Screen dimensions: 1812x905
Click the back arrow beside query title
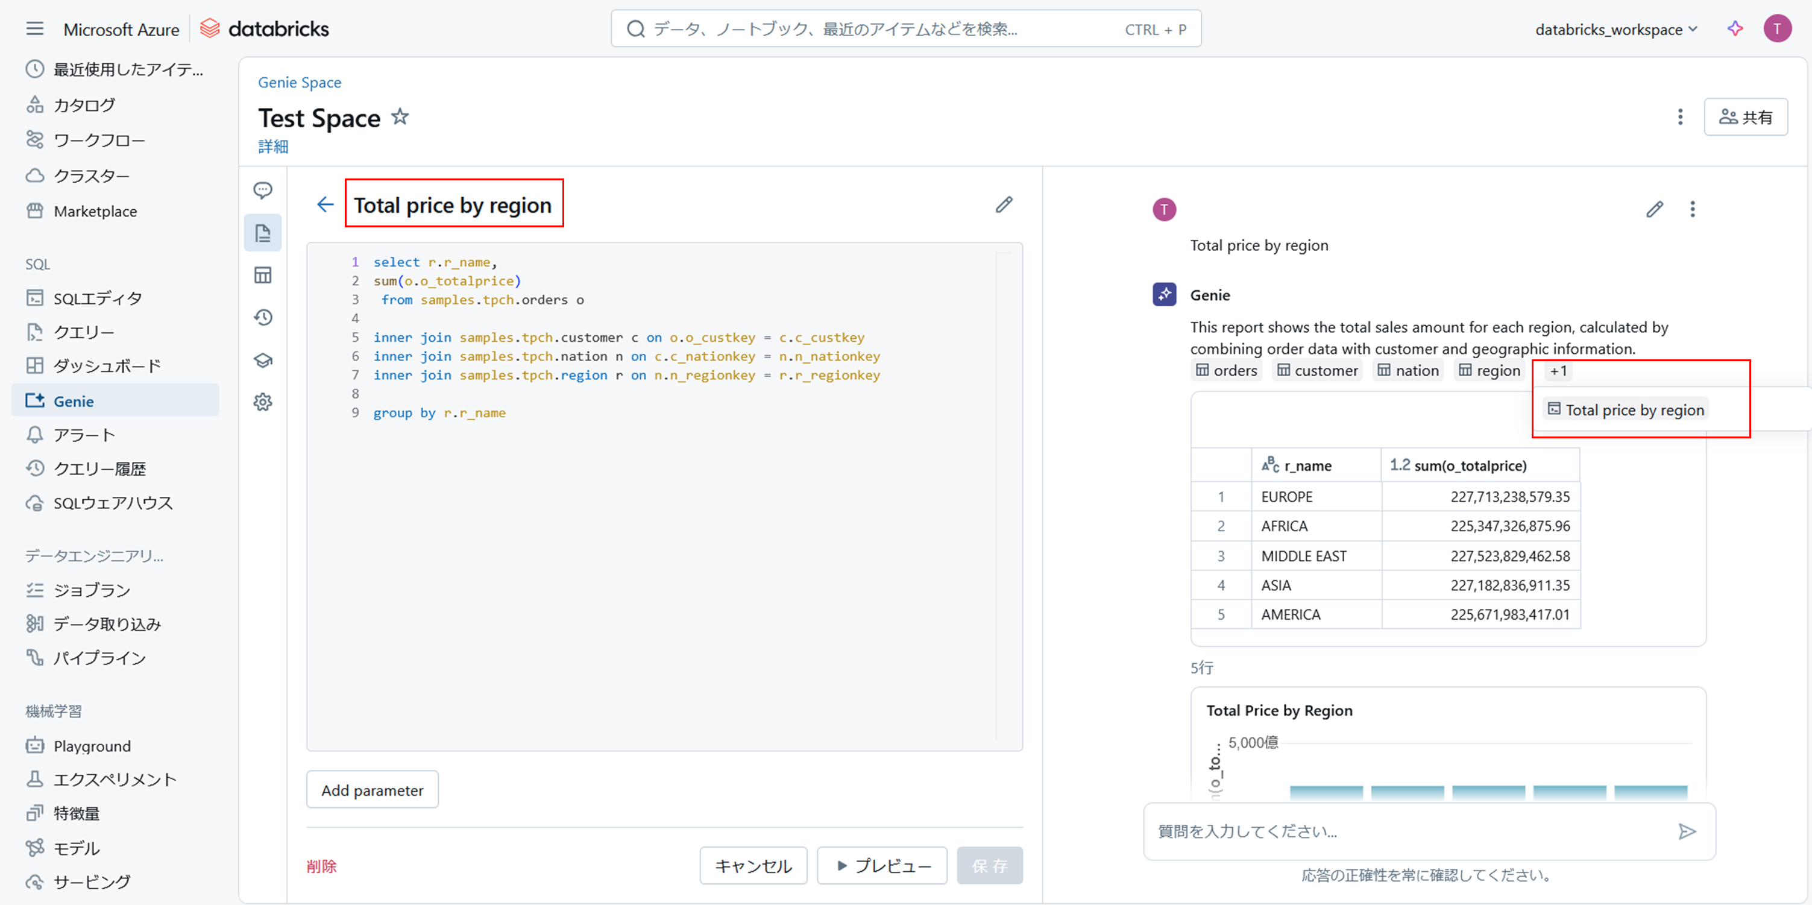click(x=325, y=205)
